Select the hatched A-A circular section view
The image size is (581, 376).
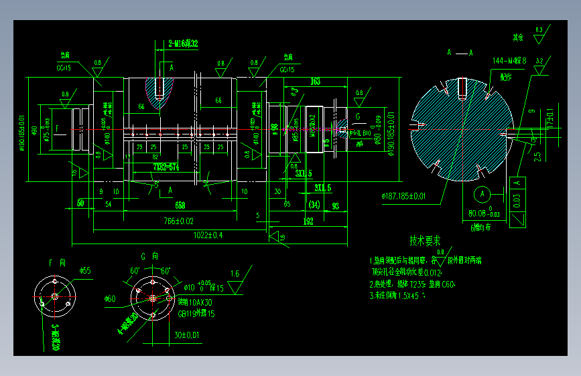462,130
